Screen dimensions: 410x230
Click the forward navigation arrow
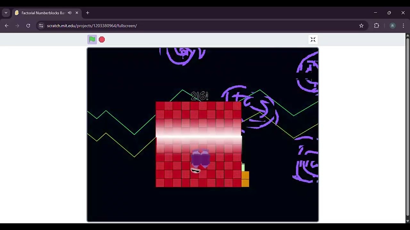click(x=17, y=26)
